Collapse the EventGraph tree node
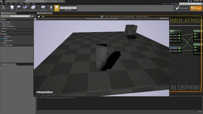The width and height of the screenshot is (203, 114). tap(1, 22)
